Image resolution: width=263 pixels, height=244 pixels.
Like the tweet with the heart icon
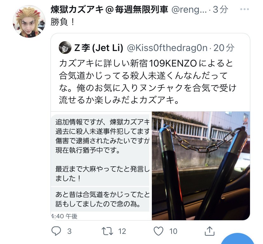(158, 231)
